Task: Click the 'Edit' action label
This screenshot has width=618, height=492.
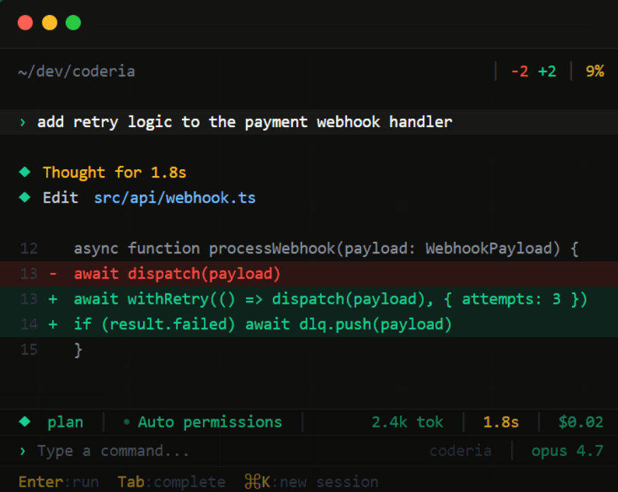Action: [60, 198]
